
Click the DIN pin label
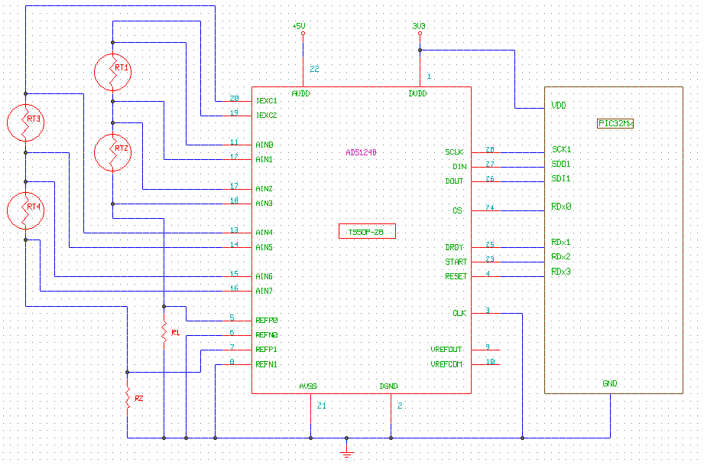tap(459, 167)
